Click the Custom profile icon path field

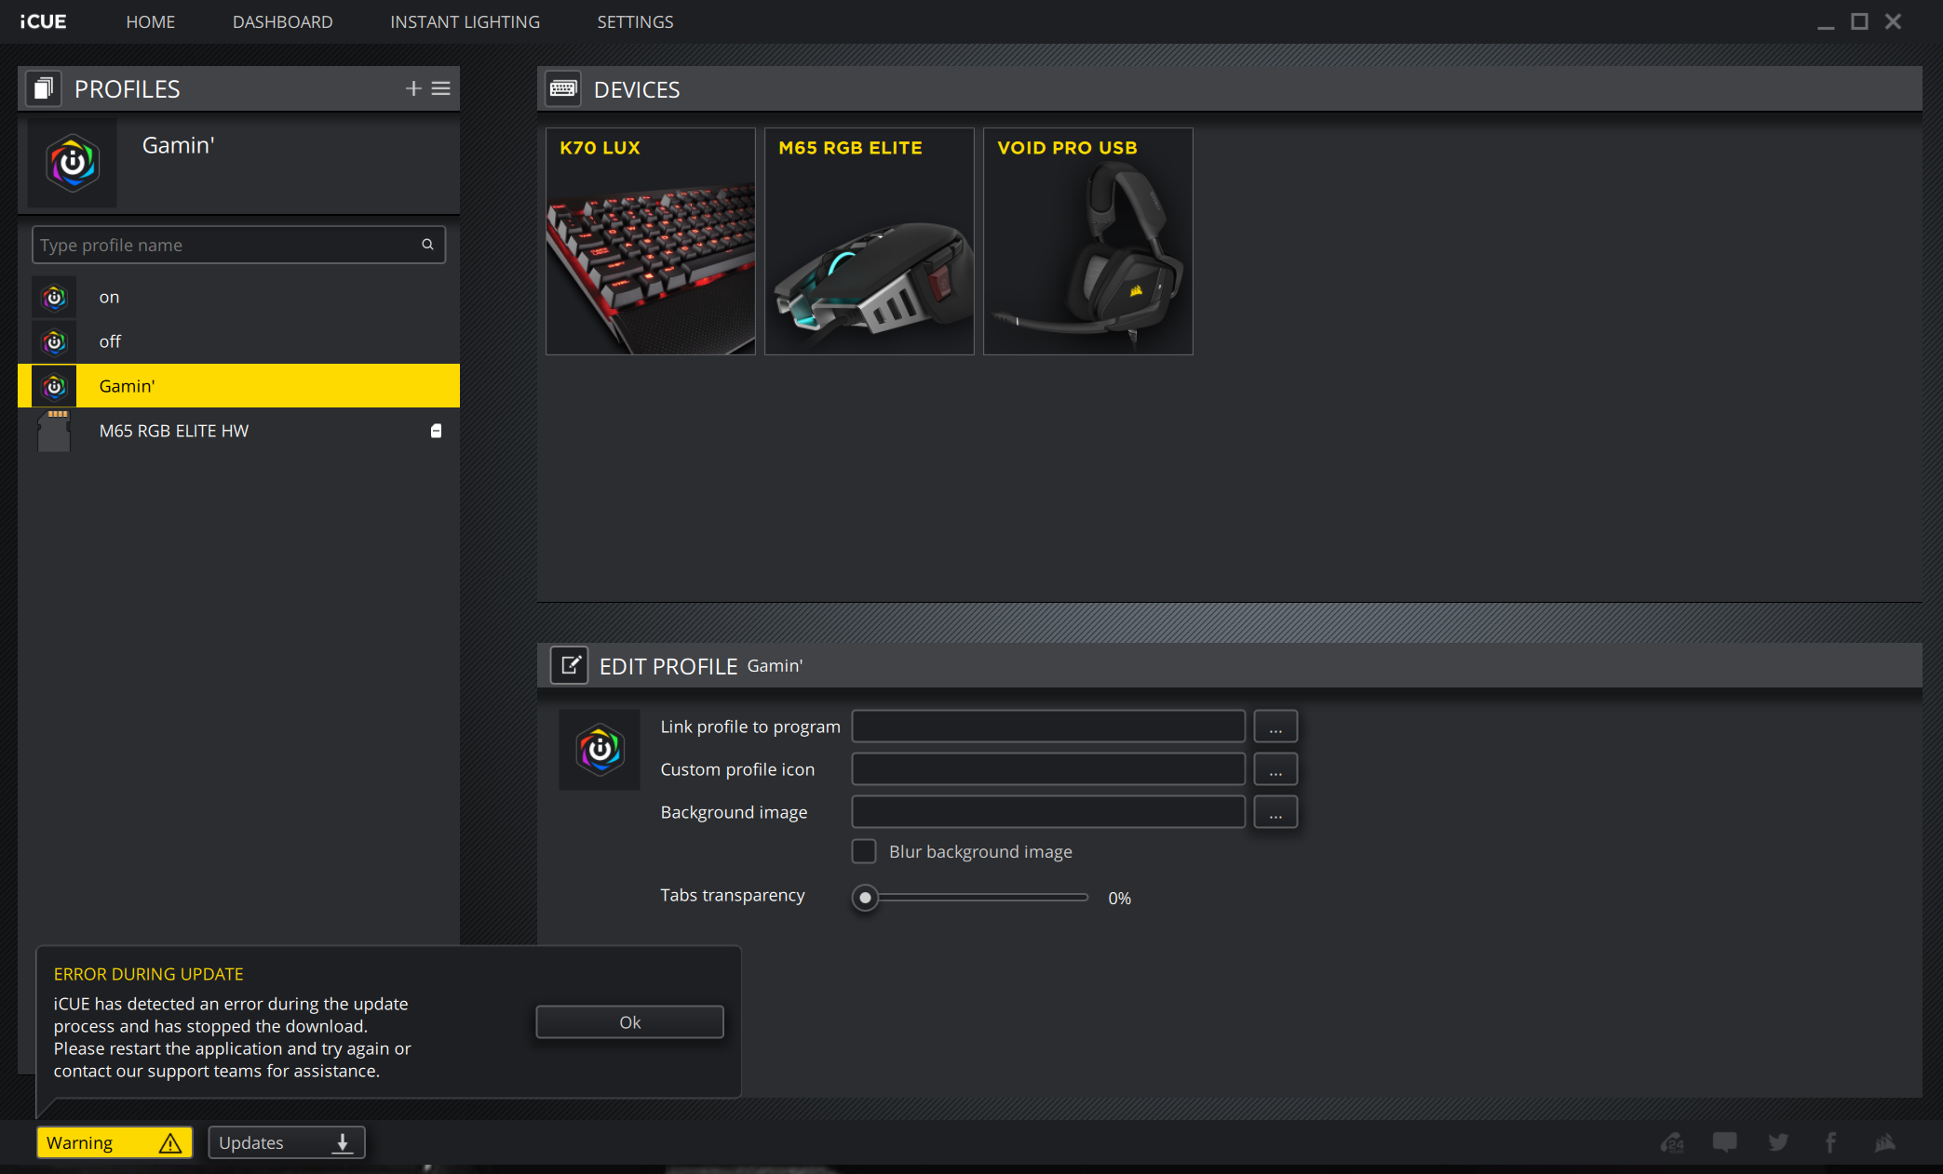(1048, 769)
